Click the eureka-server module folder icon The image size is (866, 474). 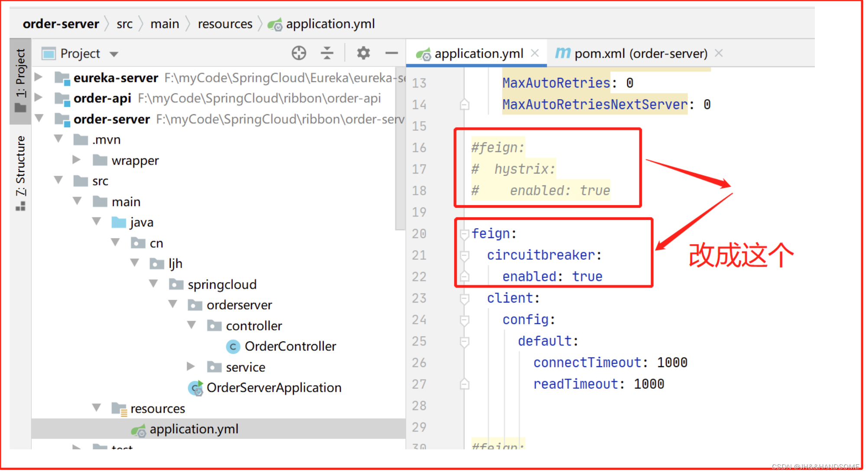pos(62,78)
